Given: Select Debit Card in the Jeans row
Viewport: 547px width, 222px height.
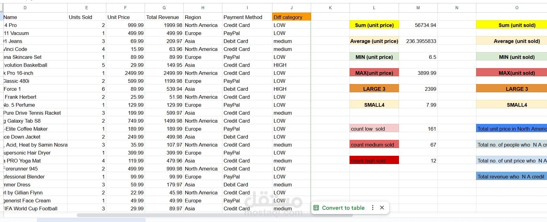Looking at the screenshot, I should [247, 41].
